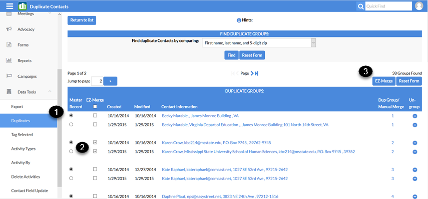Open Forms in the sidebar
The image size is (428, 199).
[23, 45]
